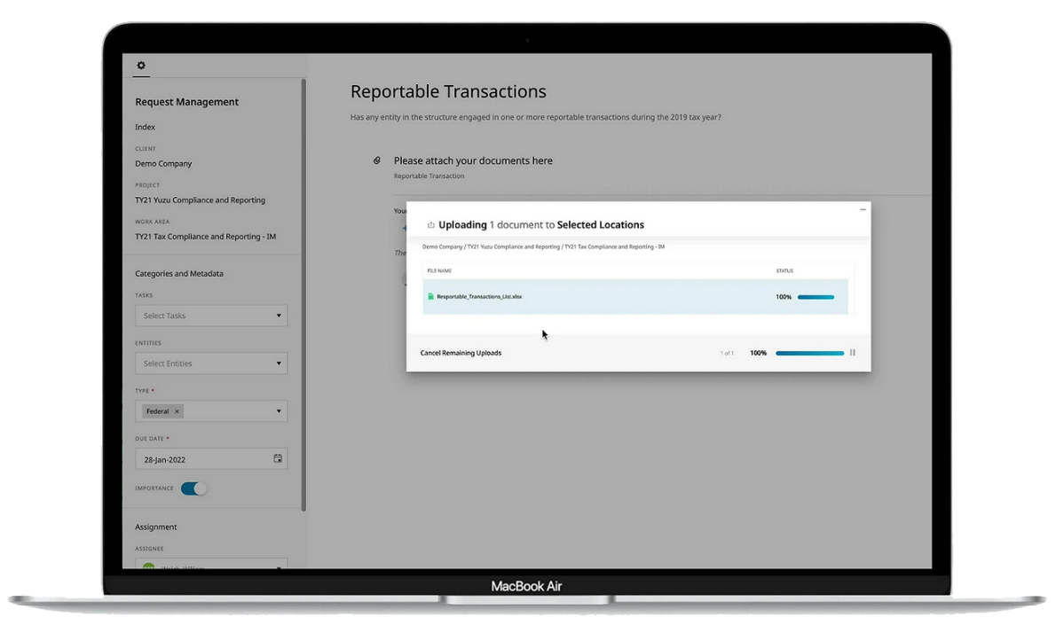Click the Federal tag label
Viewport: 1056px width, 633px height.
tap(158, 411)
